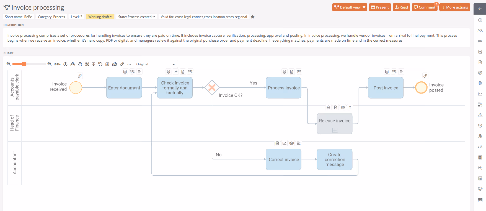Image resolution: width=486 pixels, height=211 pixels.
Task: Click up-arrow icon above Release invoice
Action: (x=350, y=107)
